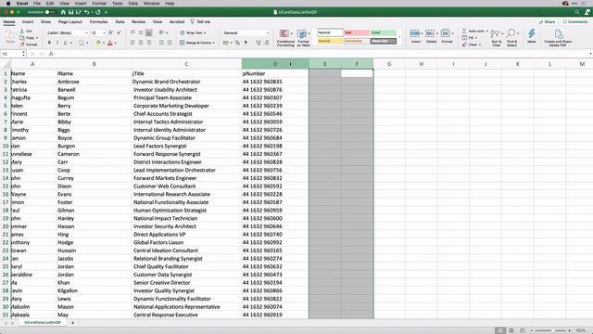Center text horizontally in the ribbon
The image size is (593, 334).
141,43
